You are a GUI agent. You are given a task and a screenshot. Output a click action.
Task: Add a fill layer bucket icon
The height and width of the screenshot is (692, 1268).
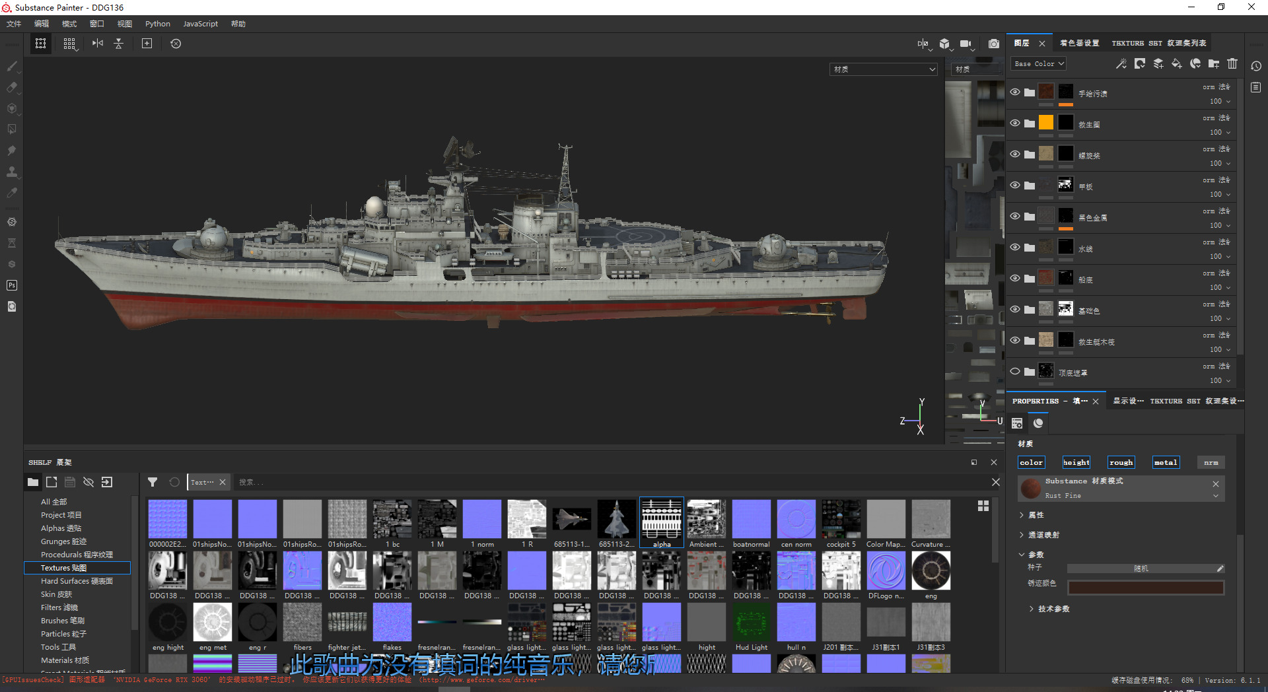(1177, 64)
